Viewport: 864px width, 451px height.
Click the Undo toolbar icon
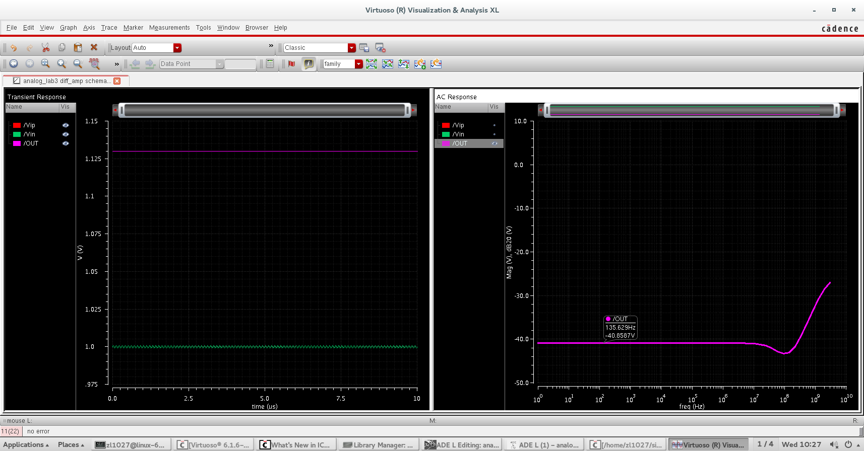coord(14,48)
